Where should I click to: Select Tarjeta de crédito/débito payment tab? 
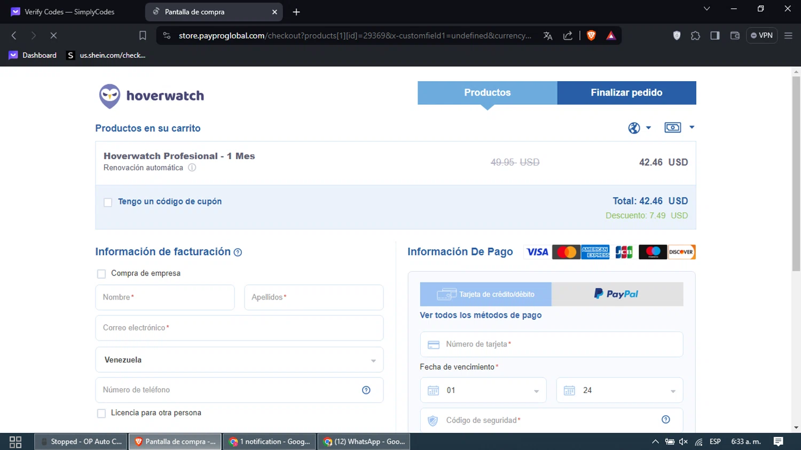(485, 294)
